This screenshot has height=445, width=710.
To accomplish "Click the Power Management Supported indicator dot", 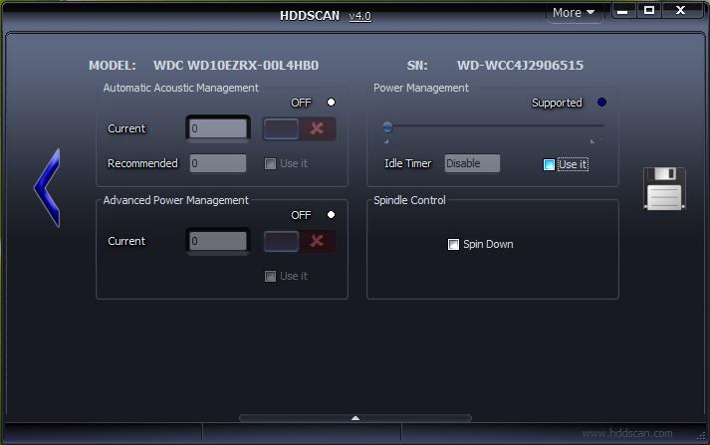I will (x=601, y=103).
